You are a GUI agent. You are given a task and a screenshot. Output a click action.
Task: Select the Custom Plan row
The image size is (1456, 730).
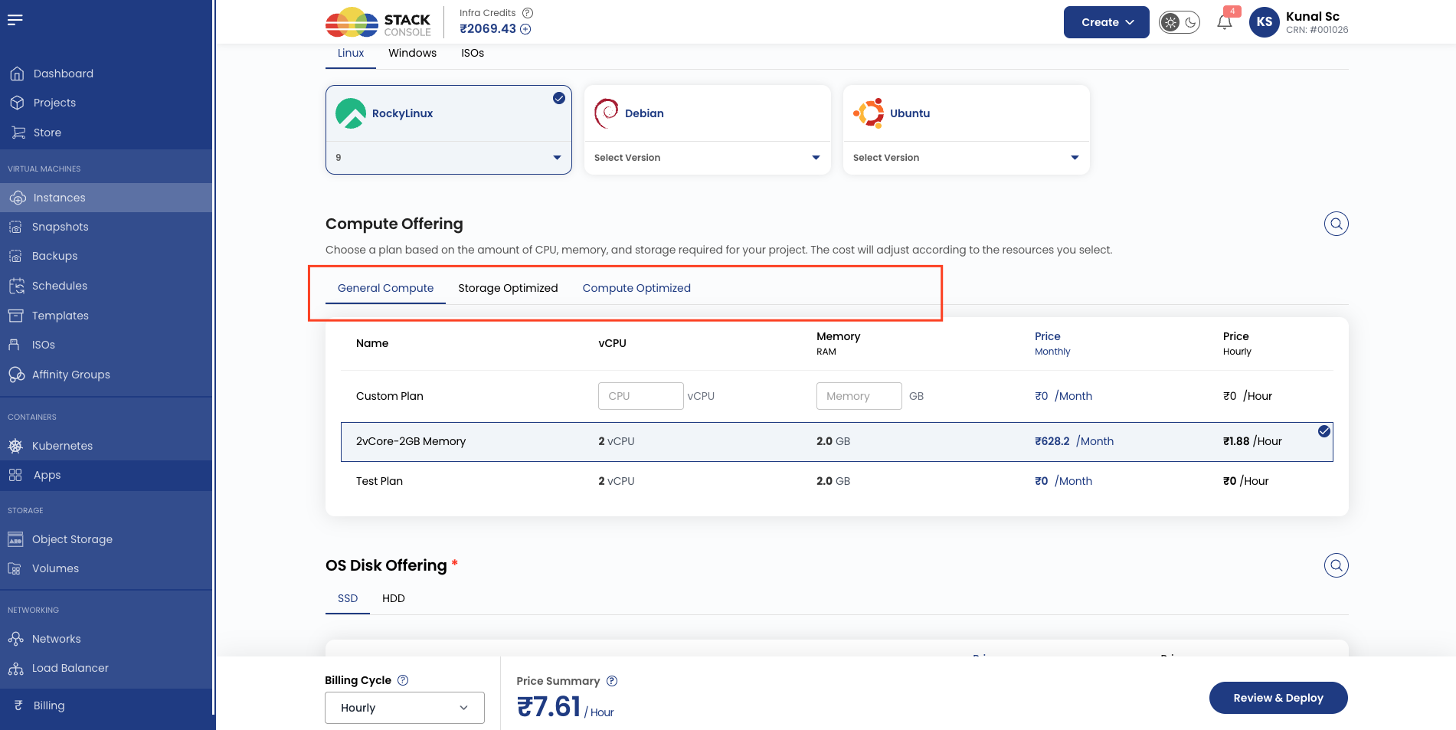tap(836, 396)
